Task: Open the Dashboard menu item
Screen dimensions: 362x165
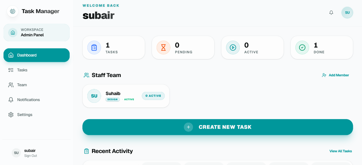Action: (36, 55)
